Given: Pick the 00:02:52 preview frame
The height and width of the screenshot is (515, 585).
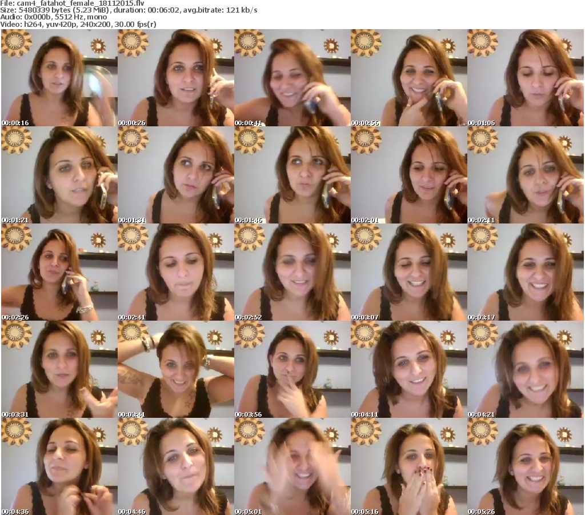Looking at the screenshot, I should click(x=292, y=272).
